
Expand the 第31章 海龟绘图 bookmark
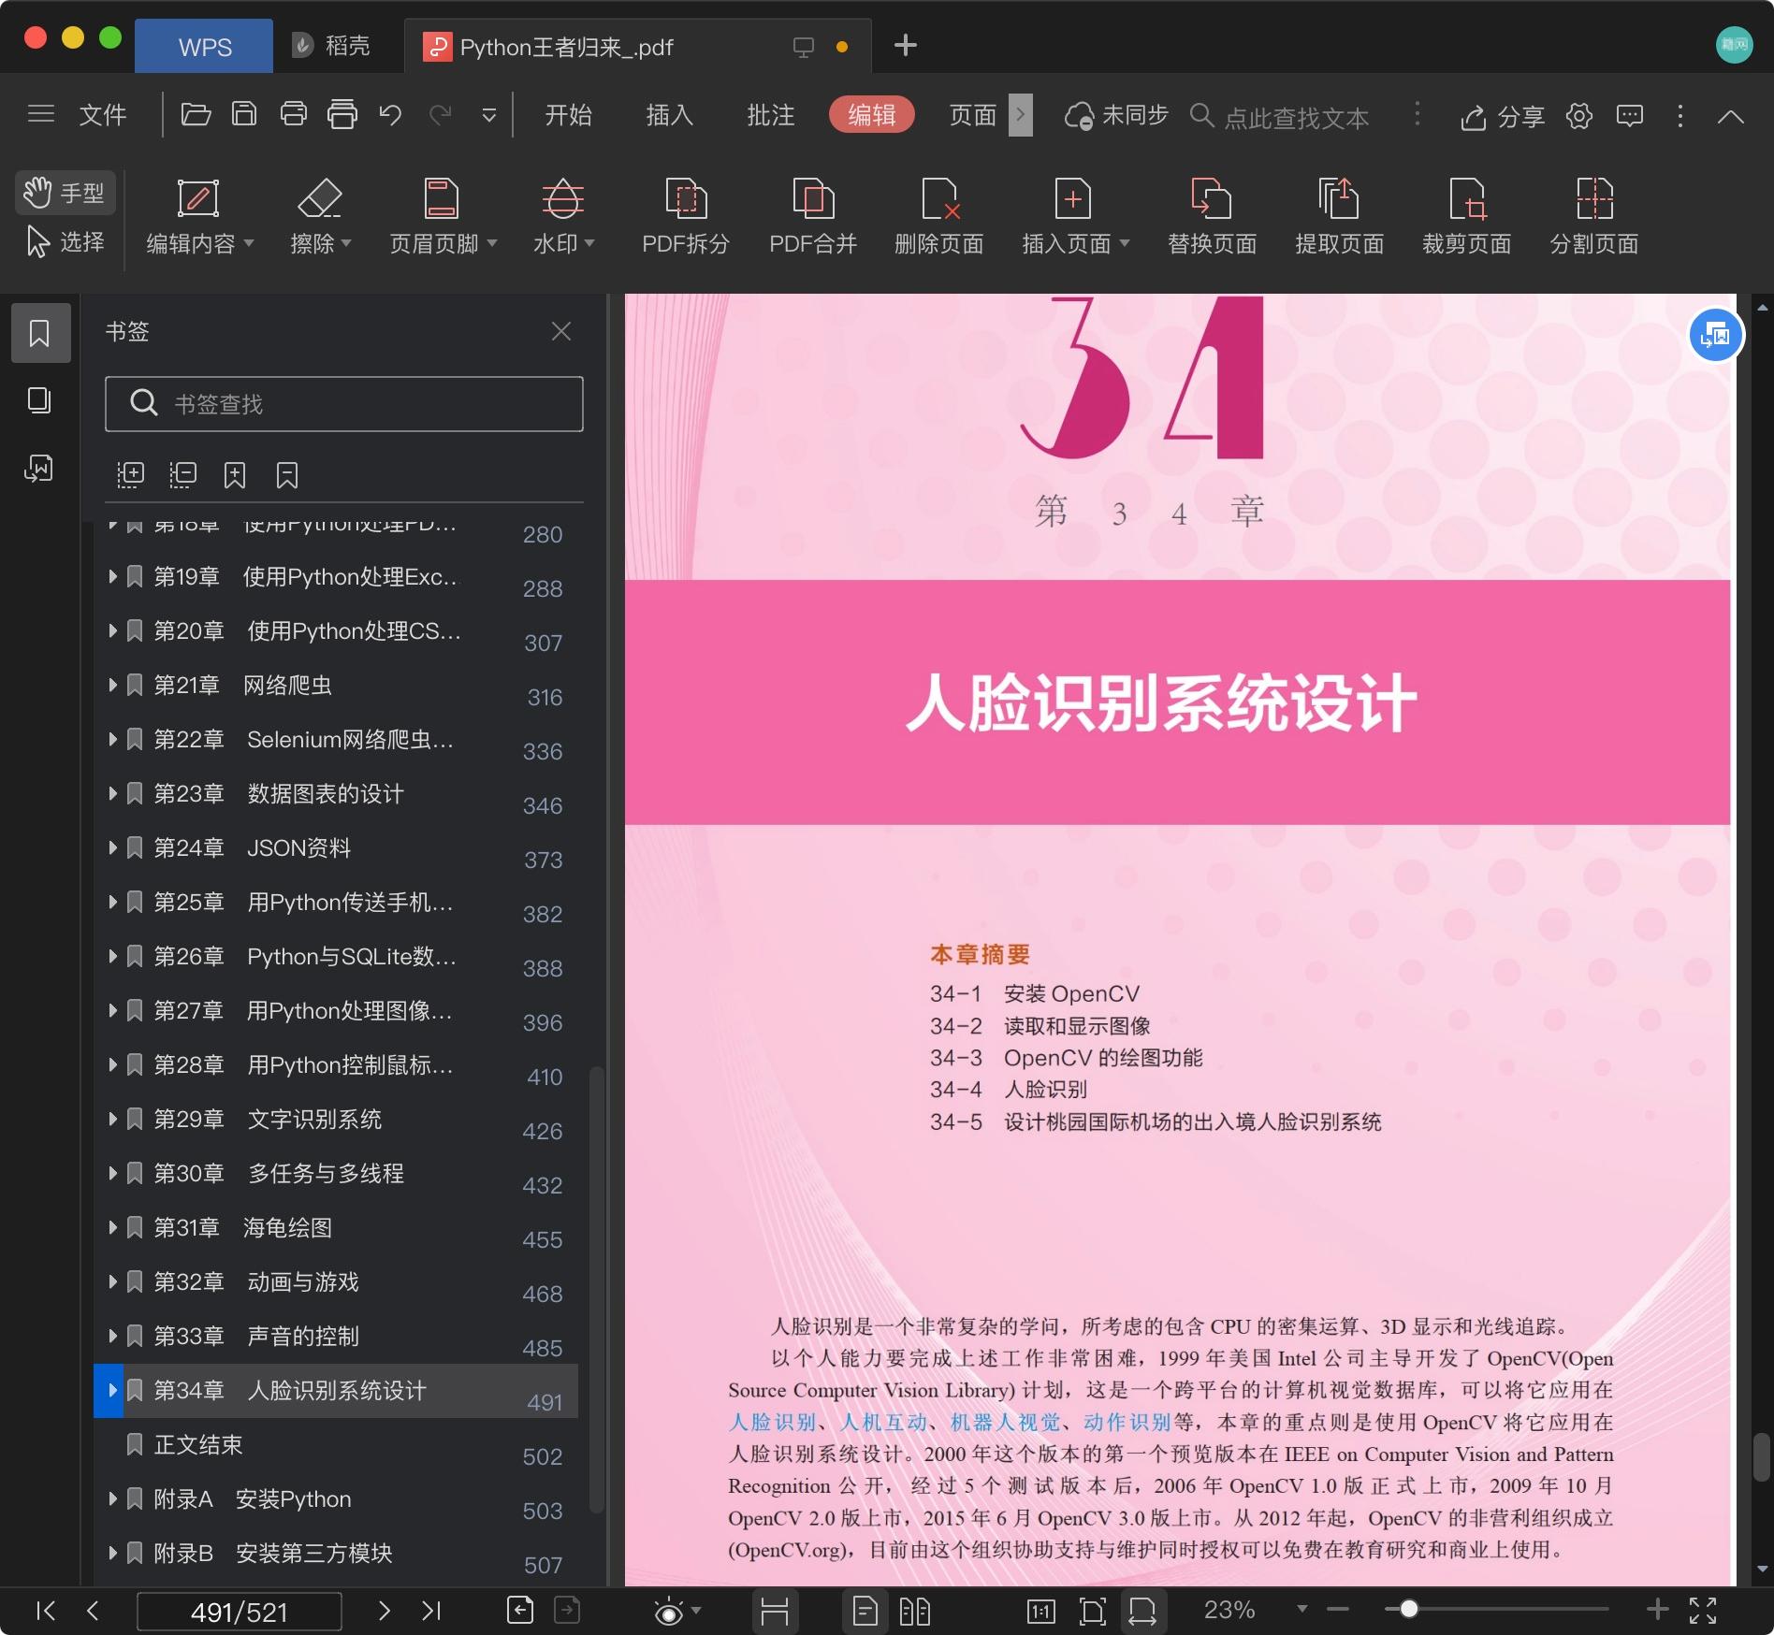112,1228
